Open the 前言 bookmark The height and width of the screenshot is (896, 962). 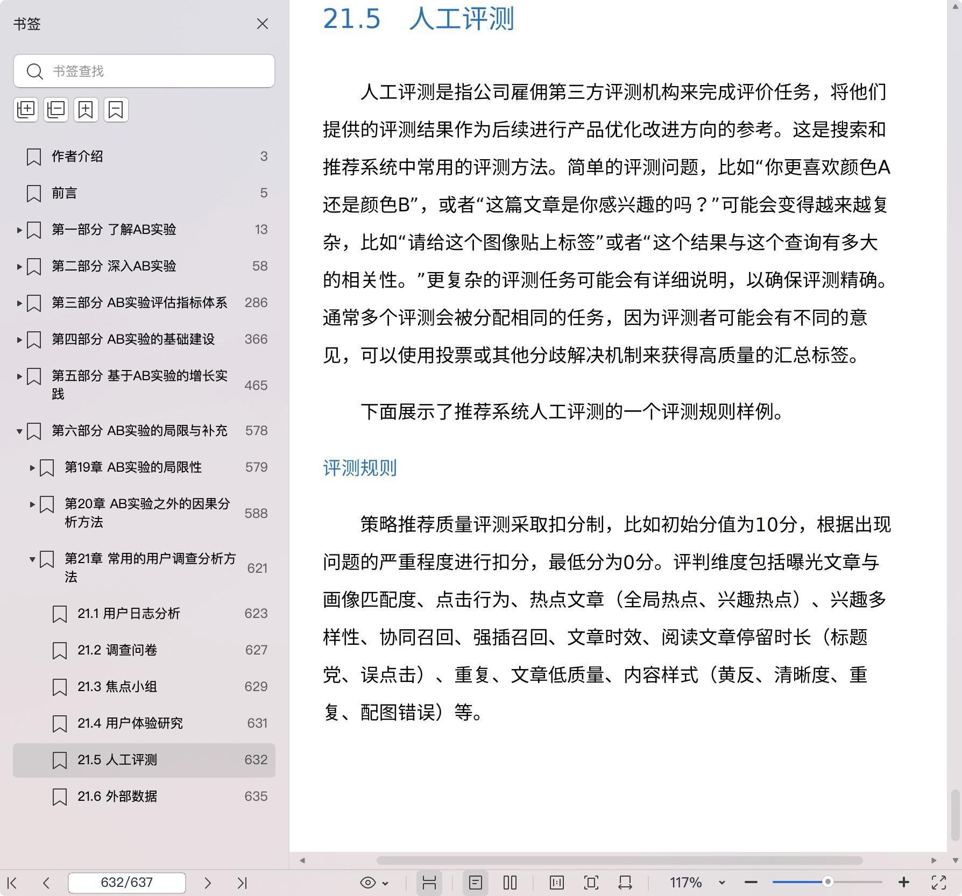pyautogui.click(x=144, y=193)
